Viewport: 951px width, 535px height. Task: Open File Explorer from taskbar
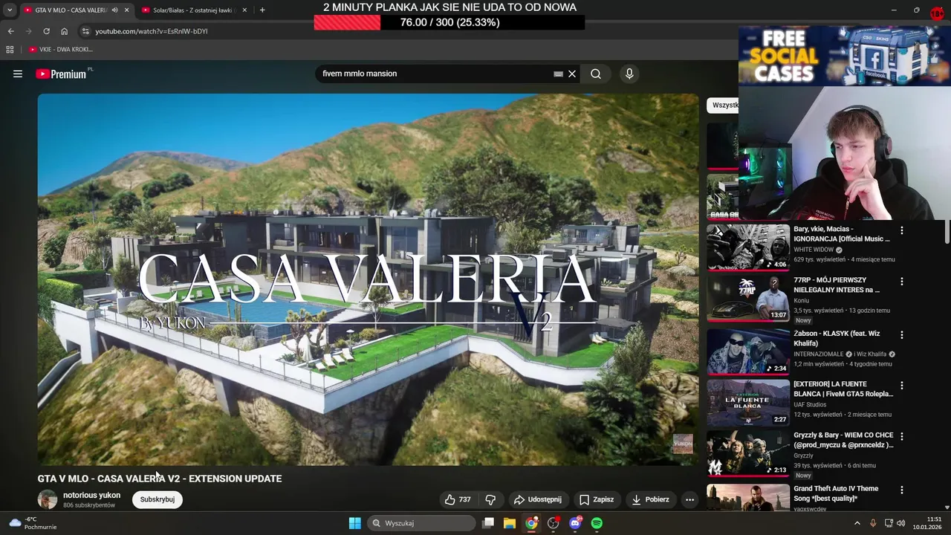[510, 523]
